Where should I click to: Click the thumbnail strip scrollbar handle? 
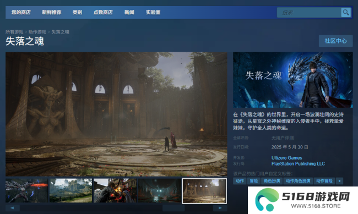point(173,208)
